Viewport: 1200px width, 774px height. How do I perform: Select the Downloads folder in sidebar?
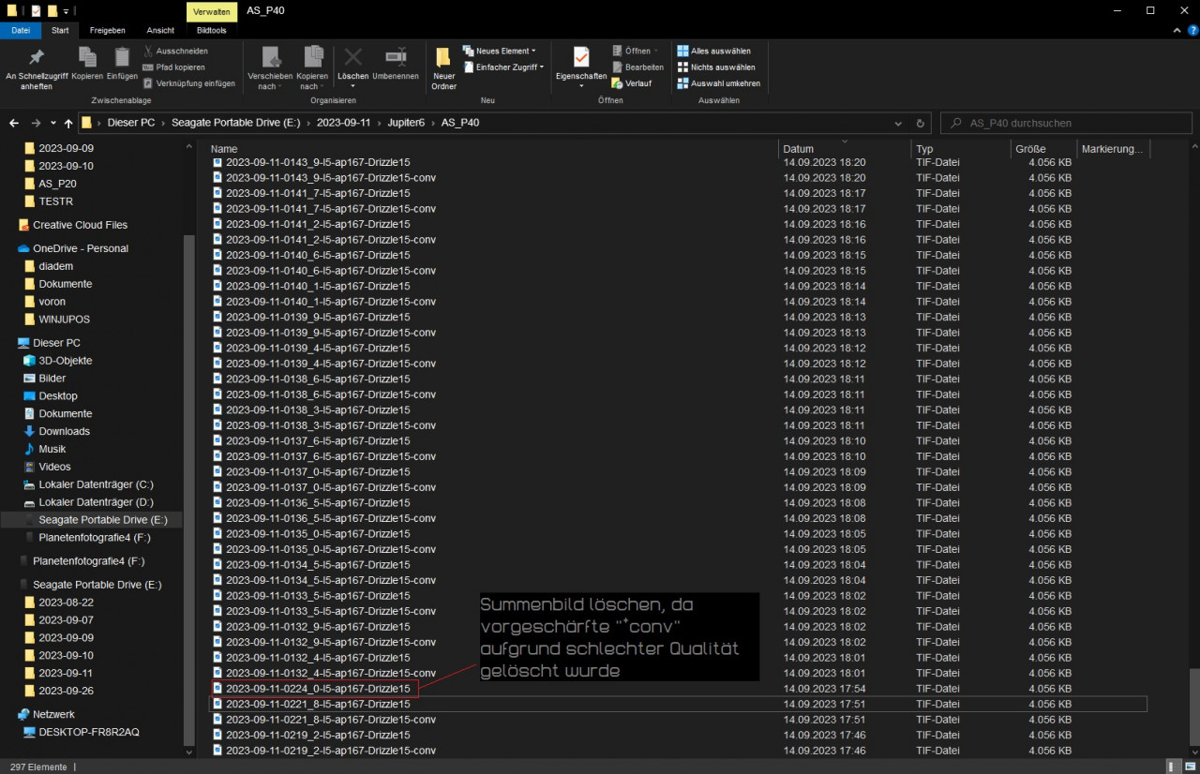coord(64,431)
